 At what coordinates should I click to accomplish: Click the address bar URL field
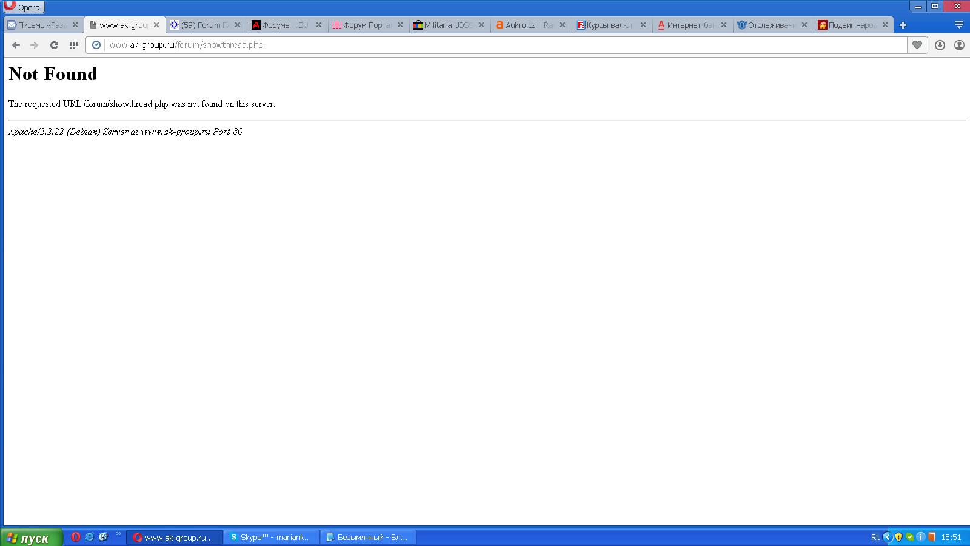pos(506,45)
